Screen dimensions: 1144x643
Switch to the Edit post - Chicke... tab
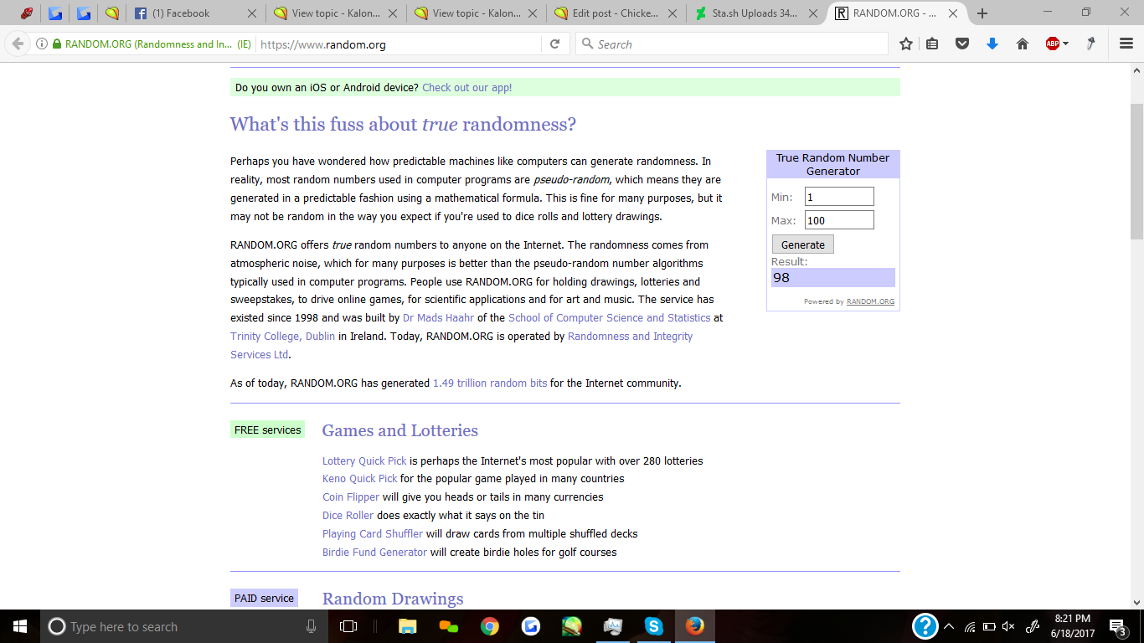tap(616, 13)
